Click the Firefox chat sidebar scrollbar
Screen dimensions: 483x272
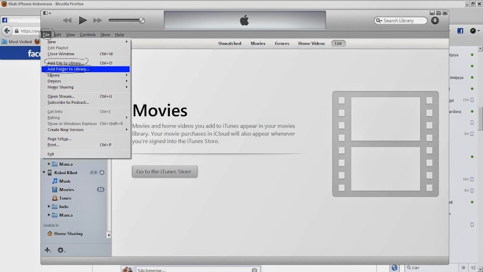click(x=480, y=119)
